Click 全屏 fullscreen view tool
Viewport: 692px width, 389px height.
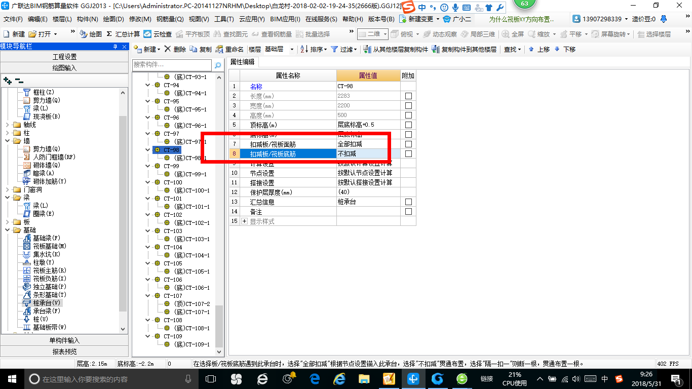513,34
